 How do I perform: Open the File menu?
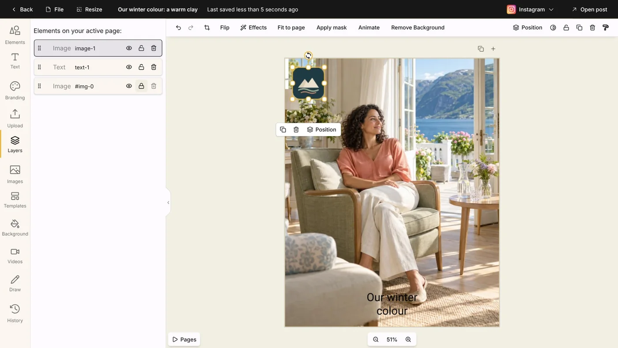pyautogui.click(x=54, y=9)
